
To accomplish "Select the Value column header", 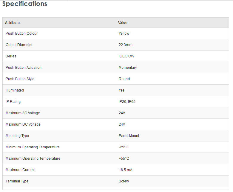I will (x=123, y=23).
